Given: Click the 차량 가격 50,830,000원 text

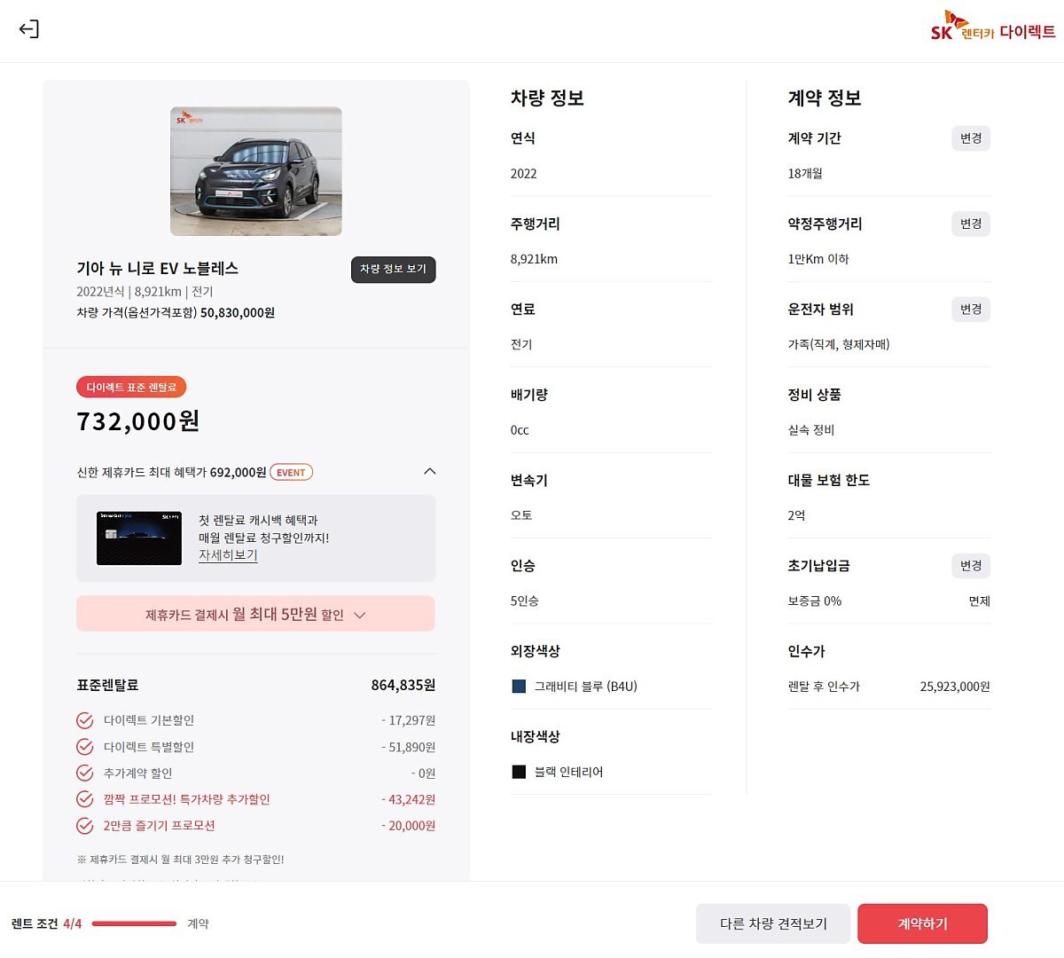Looking at the screenshot, I should point(176,312).
